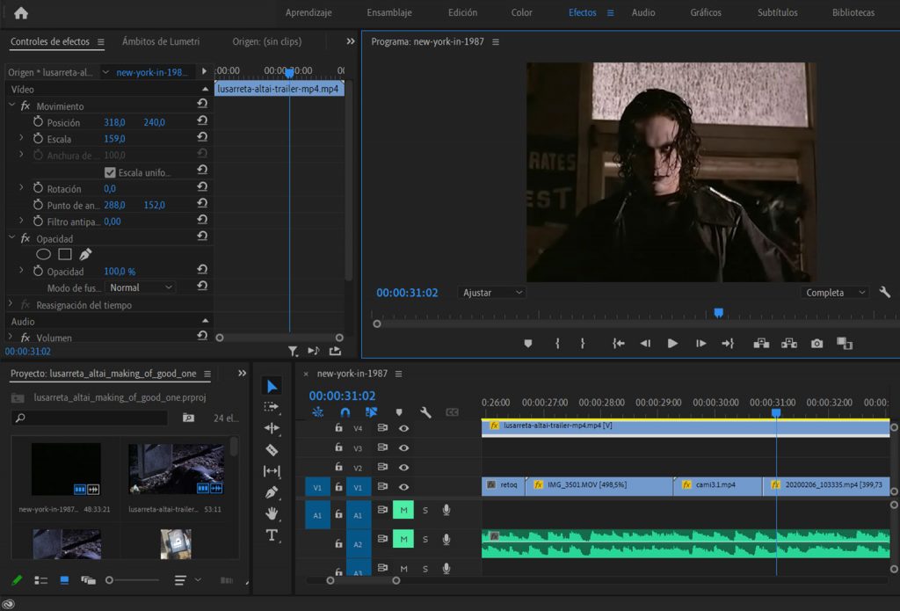Screen dimensions: 900x611
Task: Click the Program monitor scrubber playhead
Action: click(x=718, y=313)
